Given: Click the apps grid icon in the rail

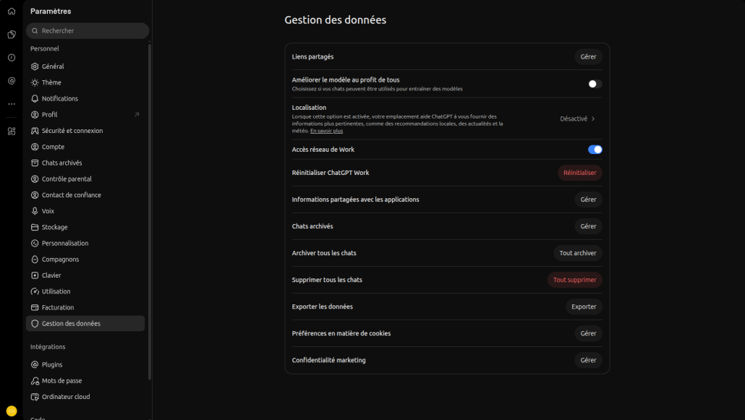Looking at the screenshot, I should (12, 131).
